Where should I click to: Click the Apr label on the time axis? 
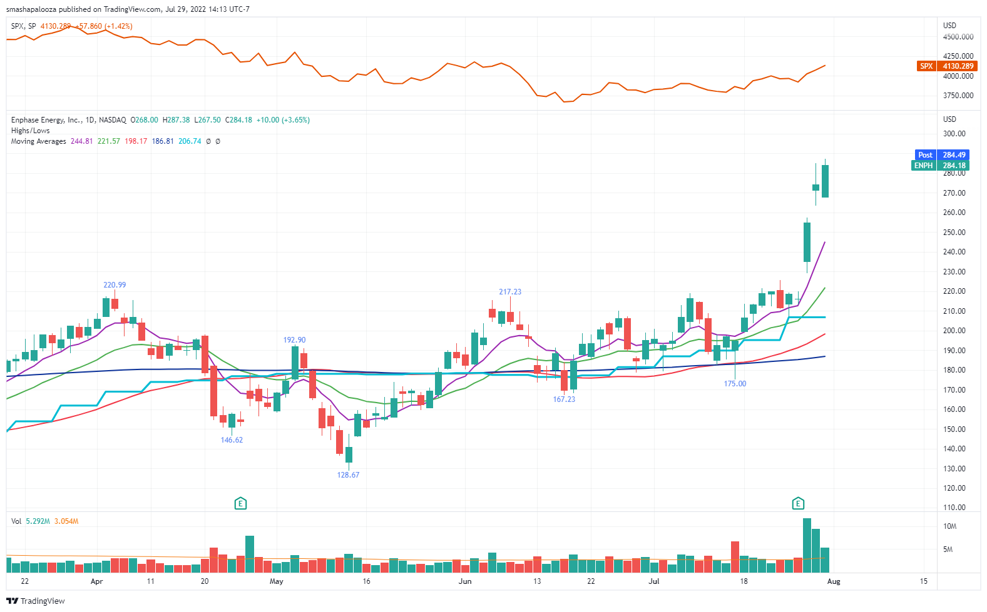pyautogui.click(x=96, y=581)
